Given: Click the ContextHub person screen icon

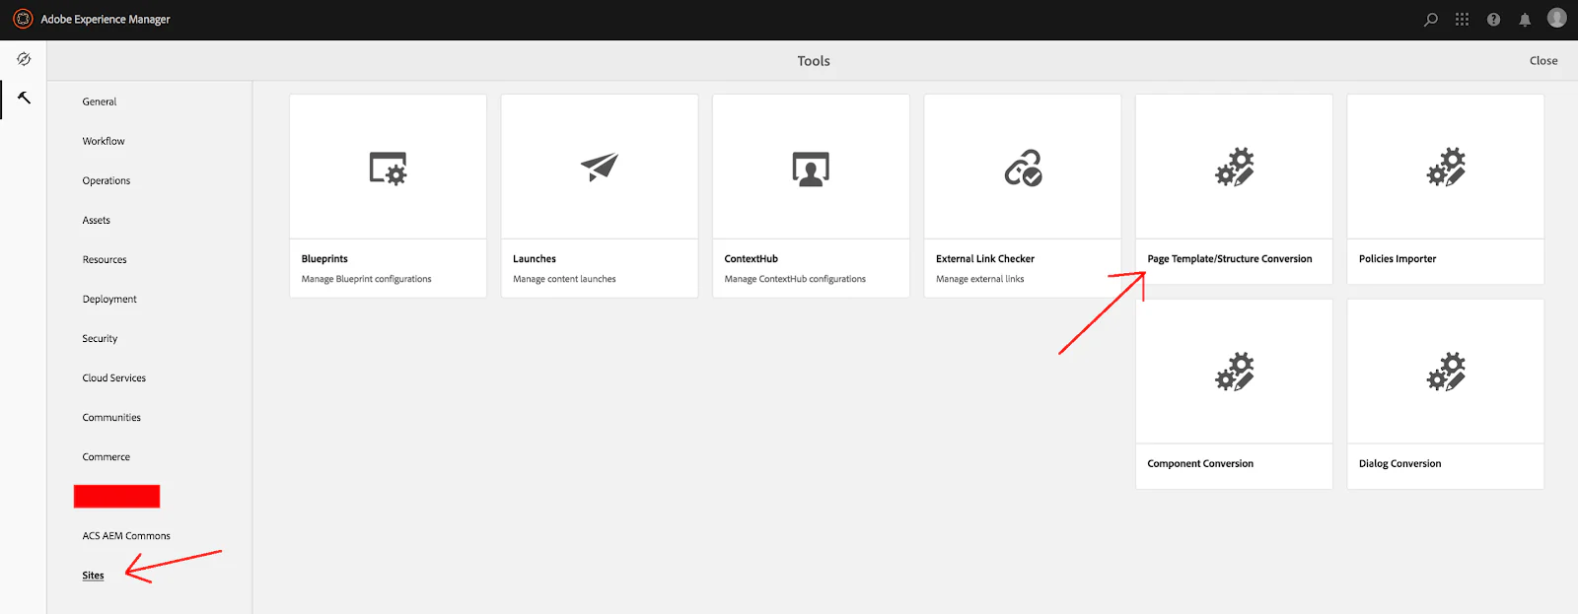Looking at the screenshot, I should point(811,169).
